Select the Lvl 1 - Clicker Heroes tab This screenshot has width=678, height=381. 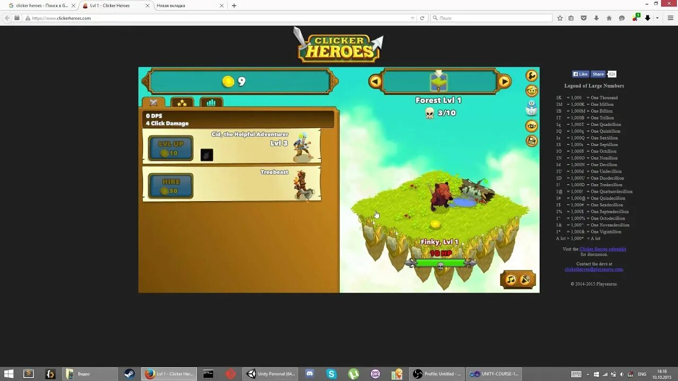tap(115, 5)
